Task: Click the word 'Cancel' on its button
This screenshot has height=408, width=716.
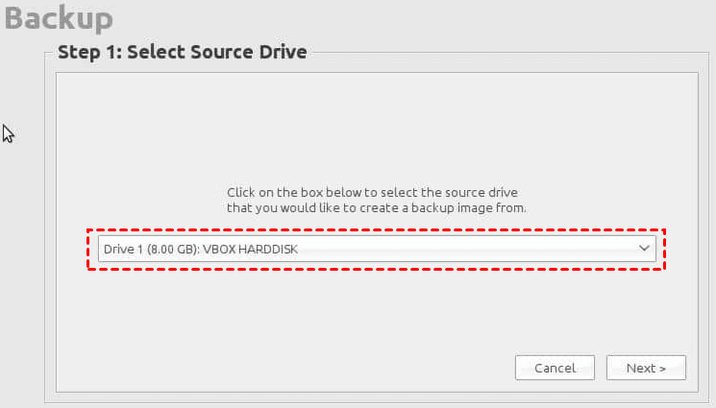Action: pyautogui.click(x=555, y=368)
